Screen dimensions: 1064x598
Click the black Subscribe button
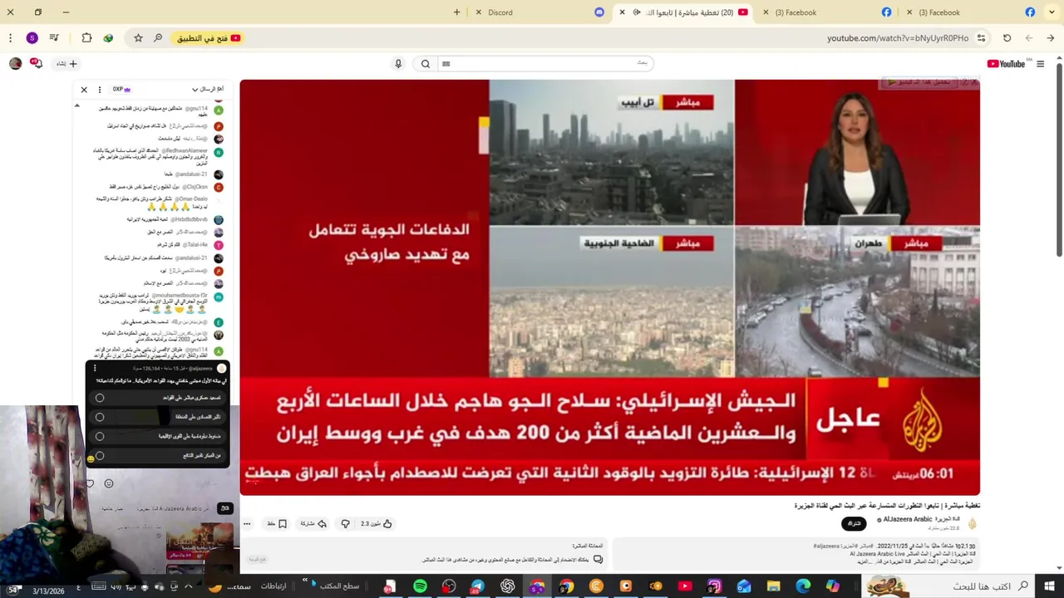click(x=854, y=523)
